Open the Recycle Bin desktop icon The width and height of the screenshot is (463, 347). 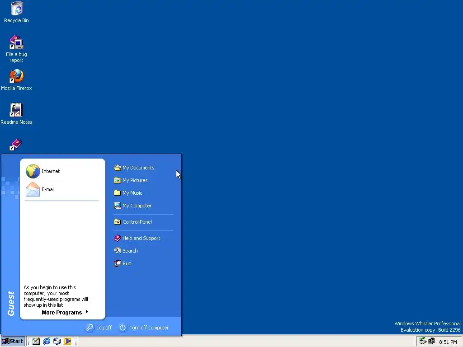pos(16,12)
